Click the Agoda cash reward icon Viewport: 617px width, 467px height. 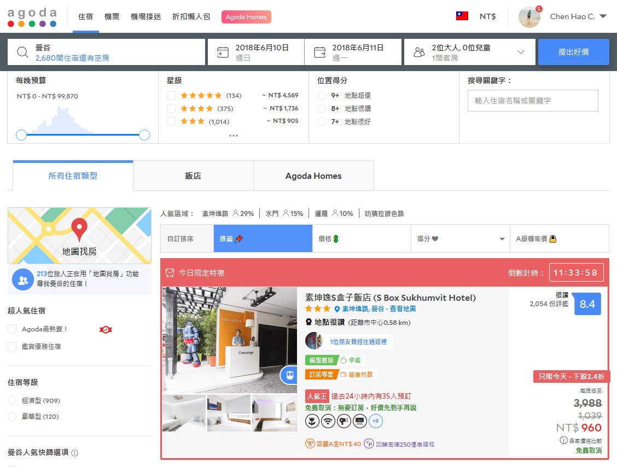310,444
